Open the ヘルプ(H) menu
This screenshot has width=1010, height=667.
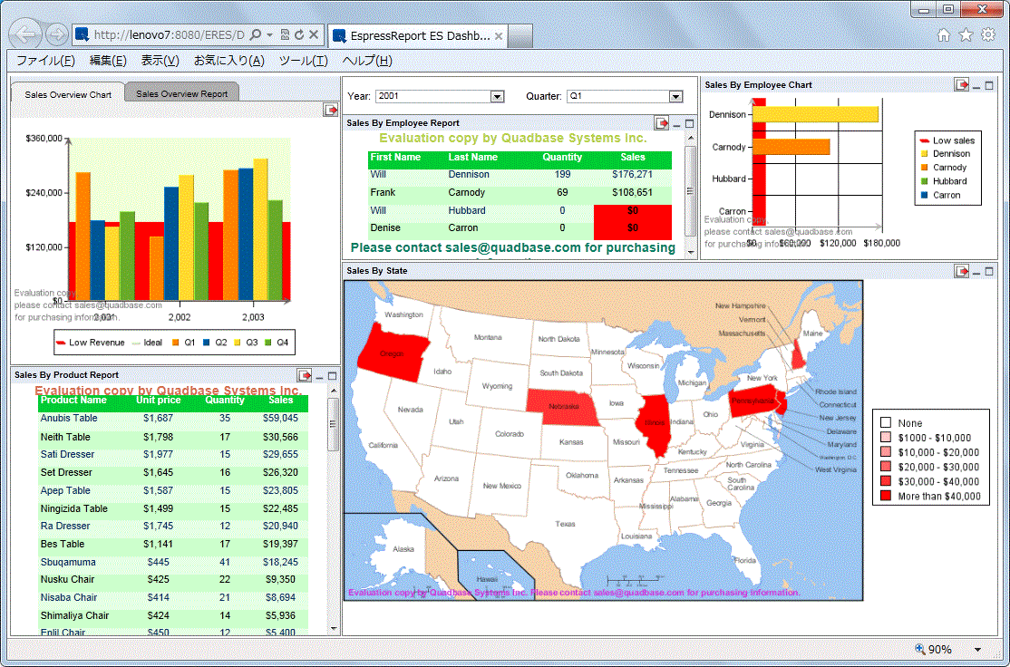(x=367, y=61)
